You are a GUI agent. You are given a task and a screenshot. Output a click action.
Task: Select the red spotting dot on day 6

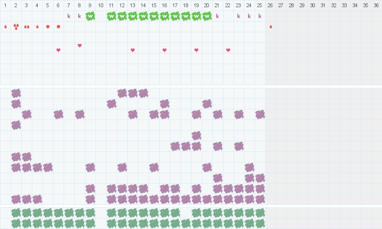point(58,27)
